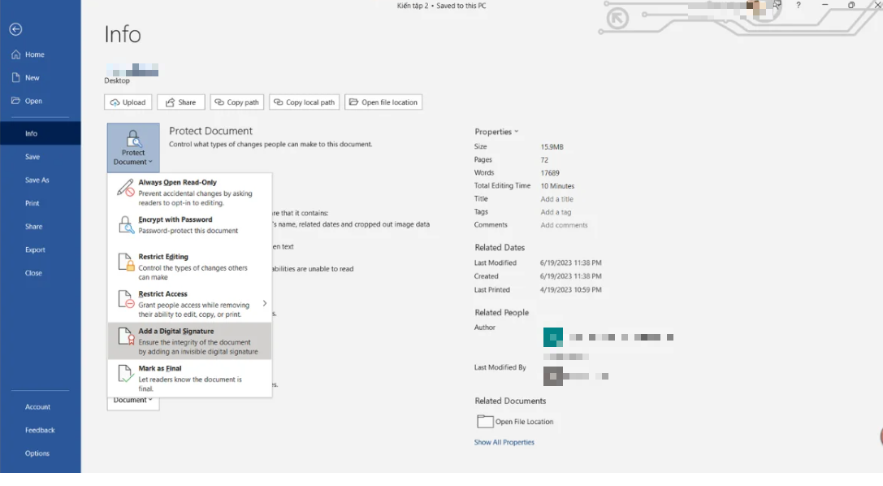Click the Help question mark icon
Screen dimensions: 883x486
pos(798,5)
